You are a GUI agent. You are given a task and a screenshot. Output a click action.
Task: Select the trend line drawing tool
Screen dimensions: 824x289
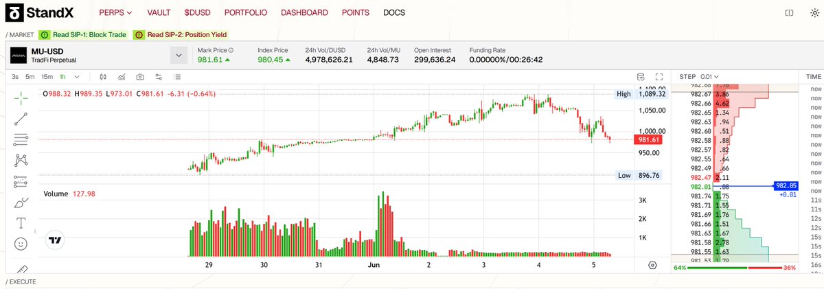[x=21, y=119]
